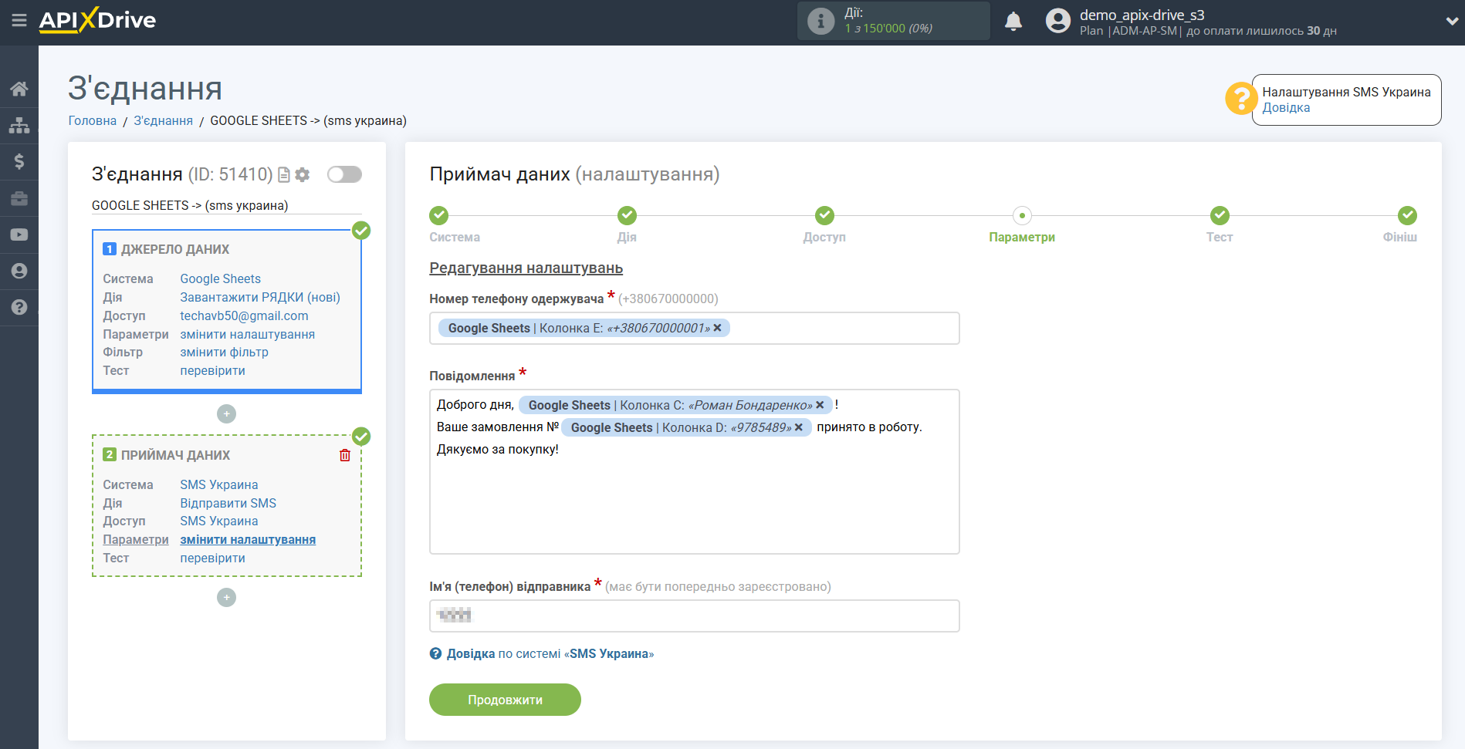Open the YouTube video sidebar icon

(19, 234)
